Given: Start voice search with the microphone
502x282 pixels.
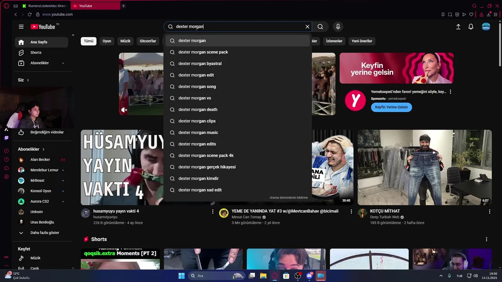Looking at the screenshot, I should click(338, 27).
